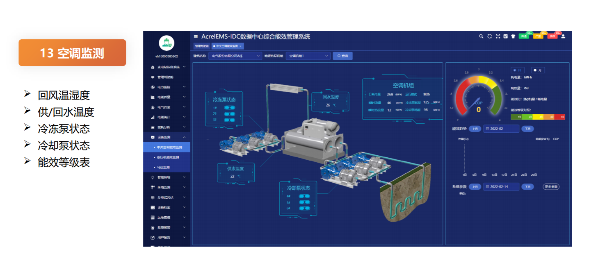Viewport: 598px width, 279px height.
Task: Expand 电能质量 chevron
Action: pos(184,97)
